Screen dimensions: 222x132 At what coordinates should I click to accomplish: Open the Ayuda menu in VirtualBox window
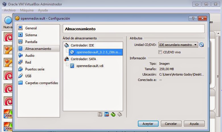pyautogui.click(x=43, y=10)
